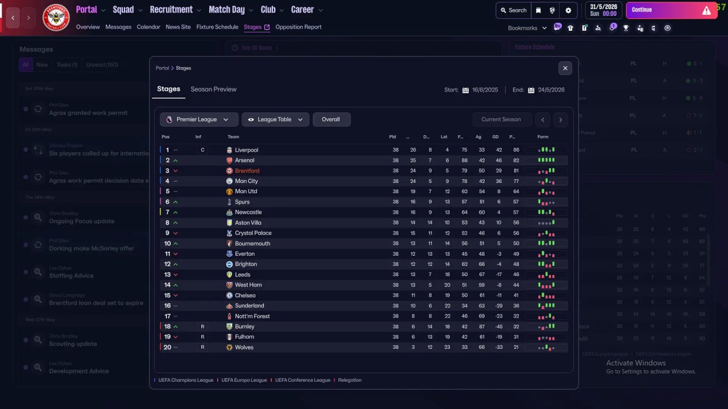Click the Aston Villa club crest
The image size is (728, 409).
(229, 223)
